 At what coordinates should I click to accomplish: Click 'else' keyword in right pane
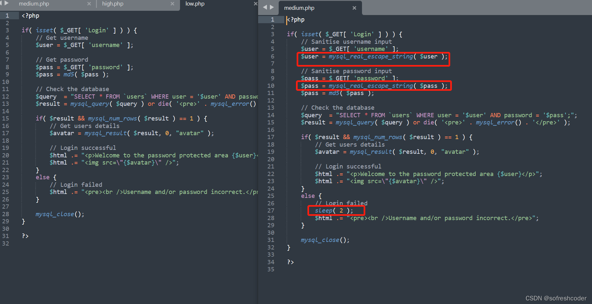coord(308,196)
